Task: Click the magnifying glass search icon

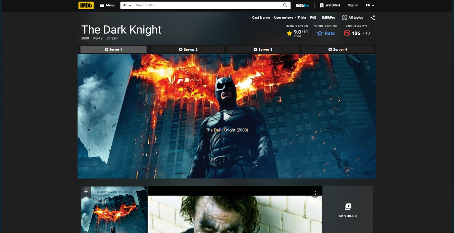Action: point(286,5)
